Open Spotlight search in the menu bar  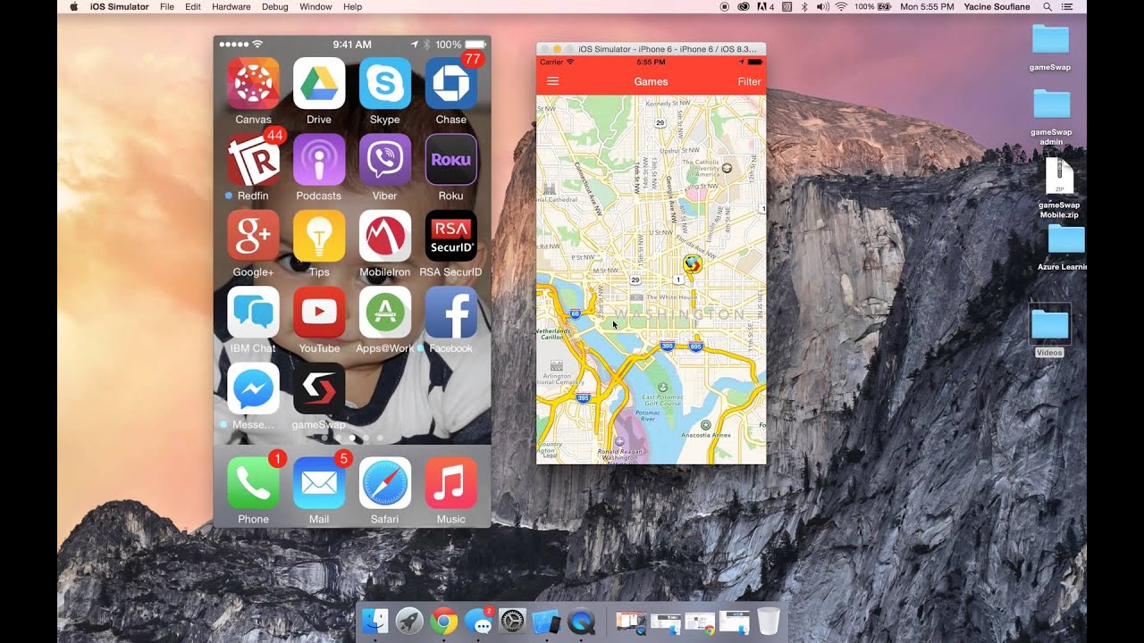[x=1047, y=6]
